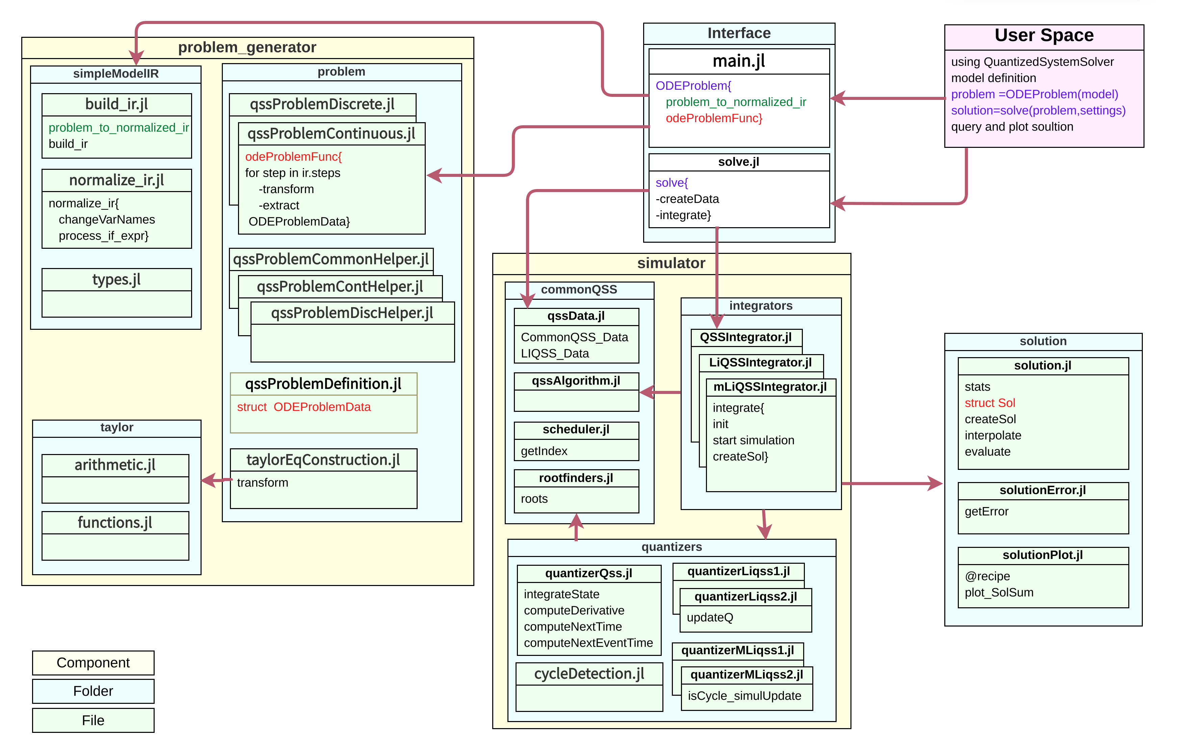
Task: Click functions.jl in taylor folder
Action: (115, 523)
